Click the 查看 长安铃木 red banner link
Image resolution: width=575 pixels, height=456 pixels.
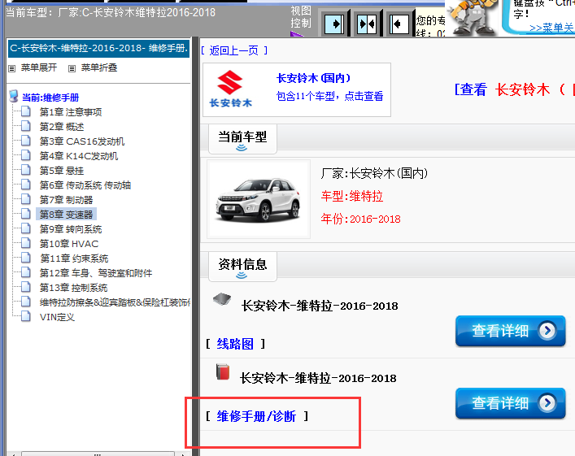(x=514, y=89)
